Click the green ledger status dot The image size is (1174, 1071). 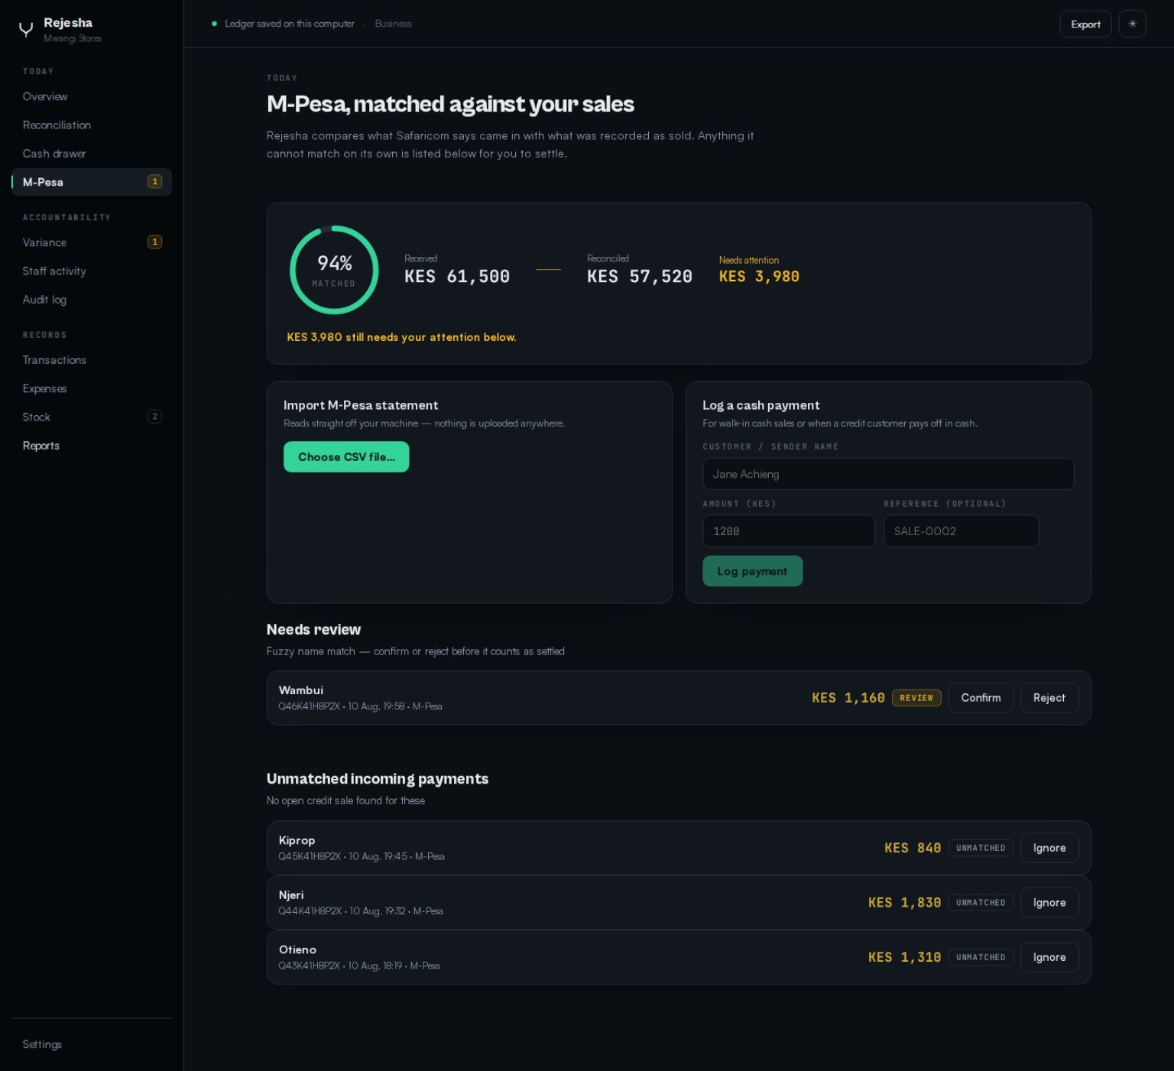point(214,24)
